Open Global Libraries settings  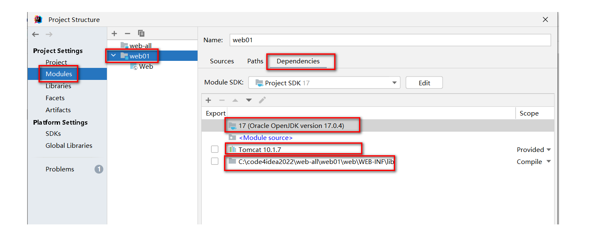pyautogui.click(x=69, y=145)
